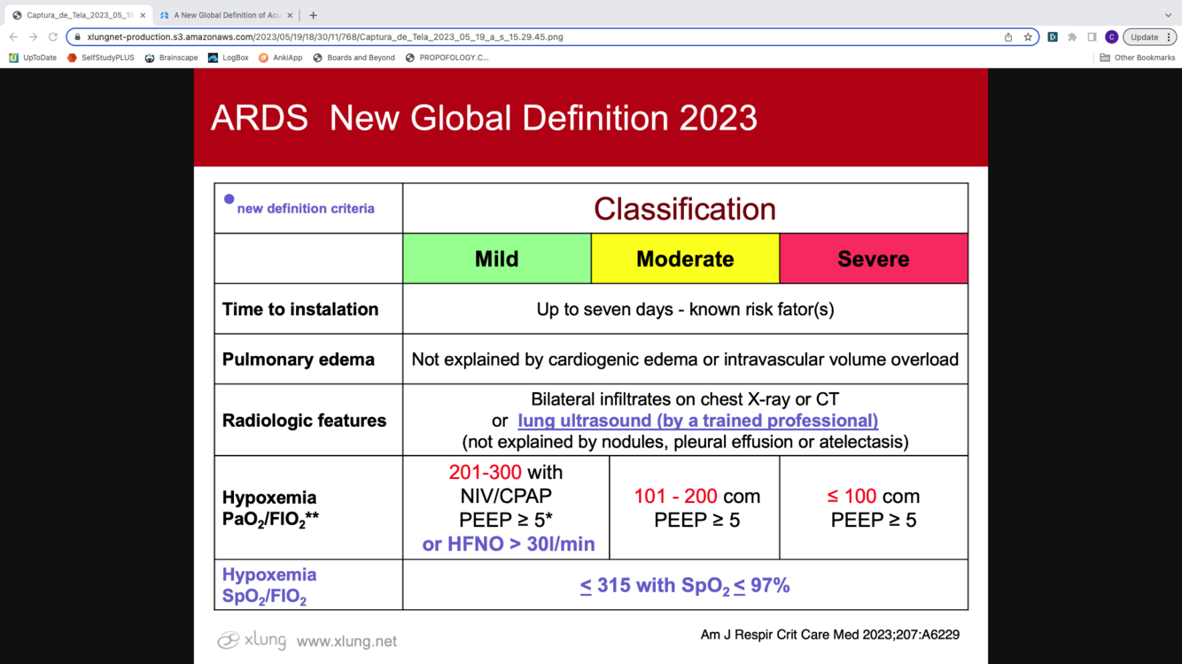
Task: Open the purple C profile avatar
Action: (1111, 37)
